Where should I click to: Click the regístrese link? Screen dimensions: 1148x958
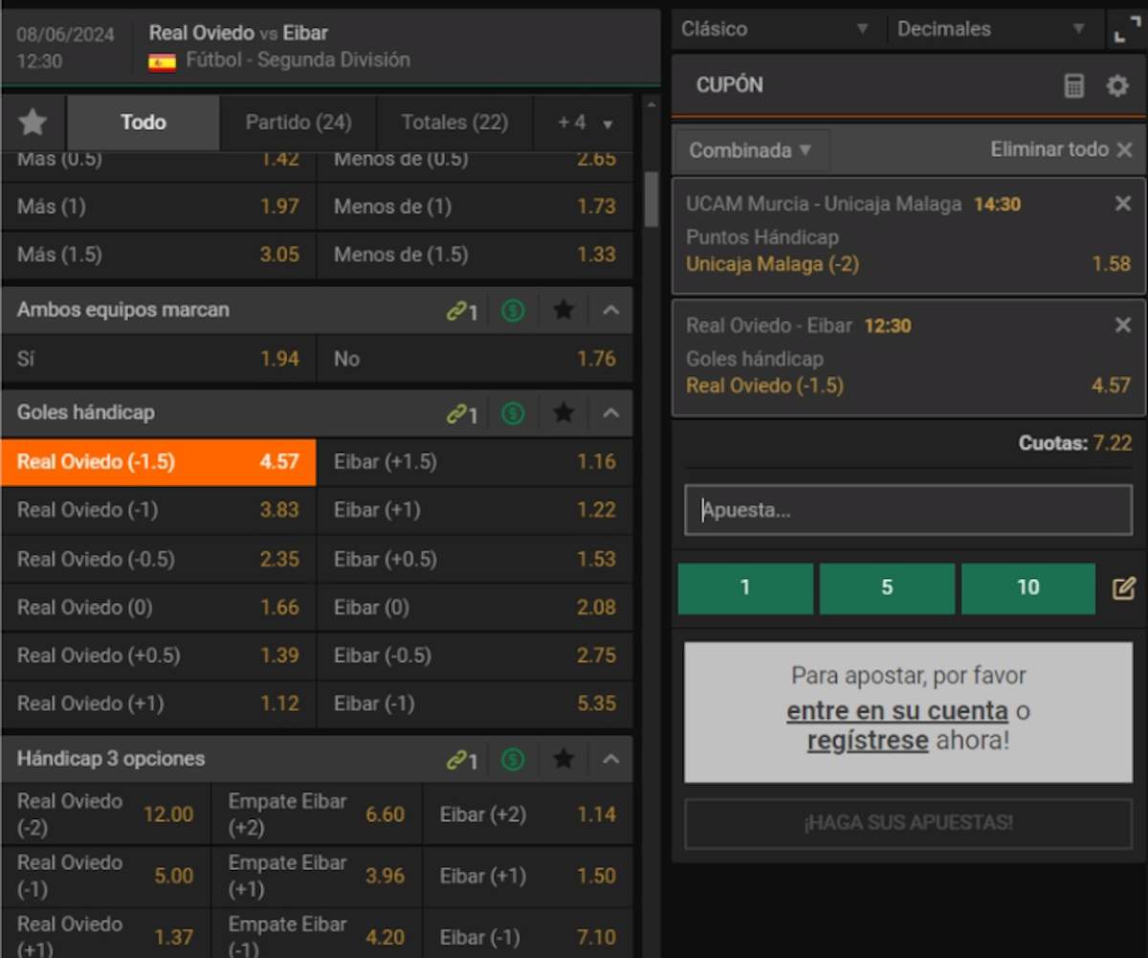coord(868,741)
